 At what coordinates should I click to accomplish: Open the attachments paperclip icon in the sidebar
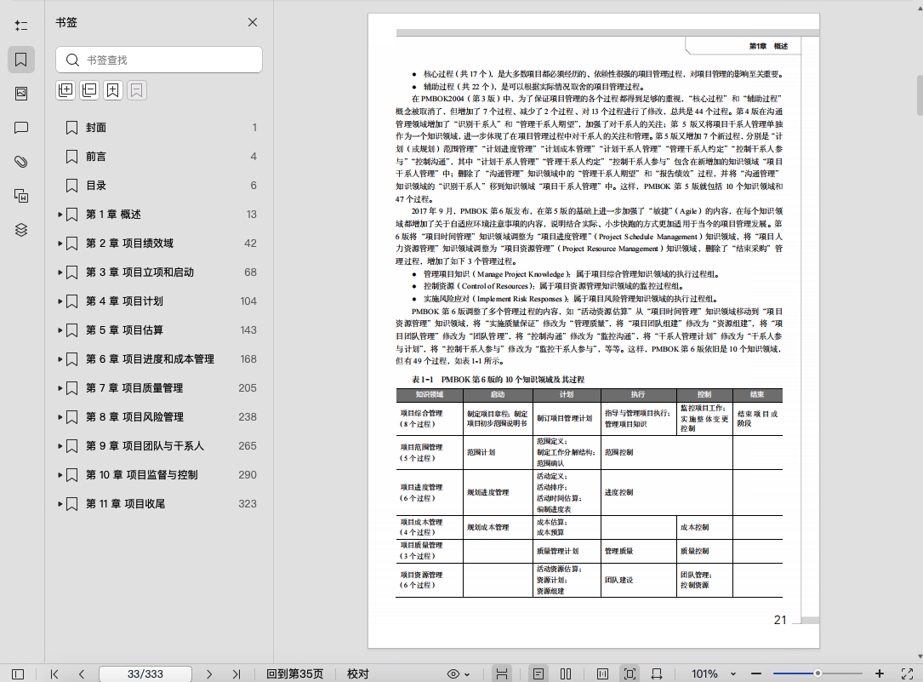coord(21,162)
